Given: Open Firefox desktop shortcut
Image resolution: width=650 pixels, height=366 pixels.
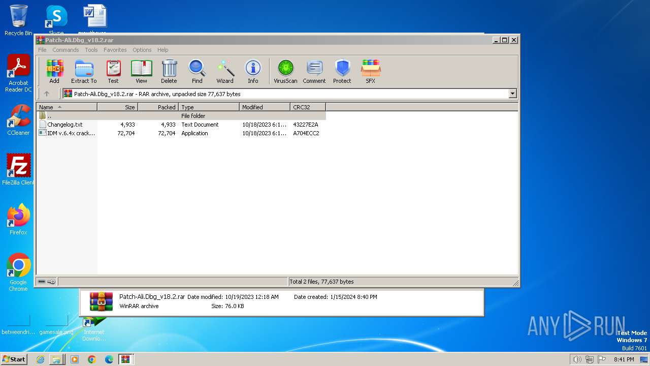Looking at the screenshot, I should click(18, 220).
